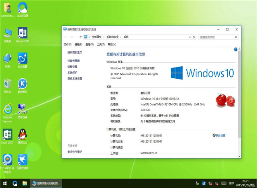The width and height of the screenshot is (257, 188).
Task: Click 系统 in the breadcrumb path
Action: point(126,37)
